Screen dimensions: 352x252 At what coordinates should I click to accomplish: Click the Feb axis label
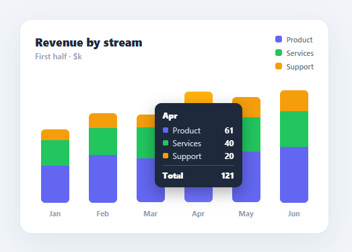click(102, 214)
